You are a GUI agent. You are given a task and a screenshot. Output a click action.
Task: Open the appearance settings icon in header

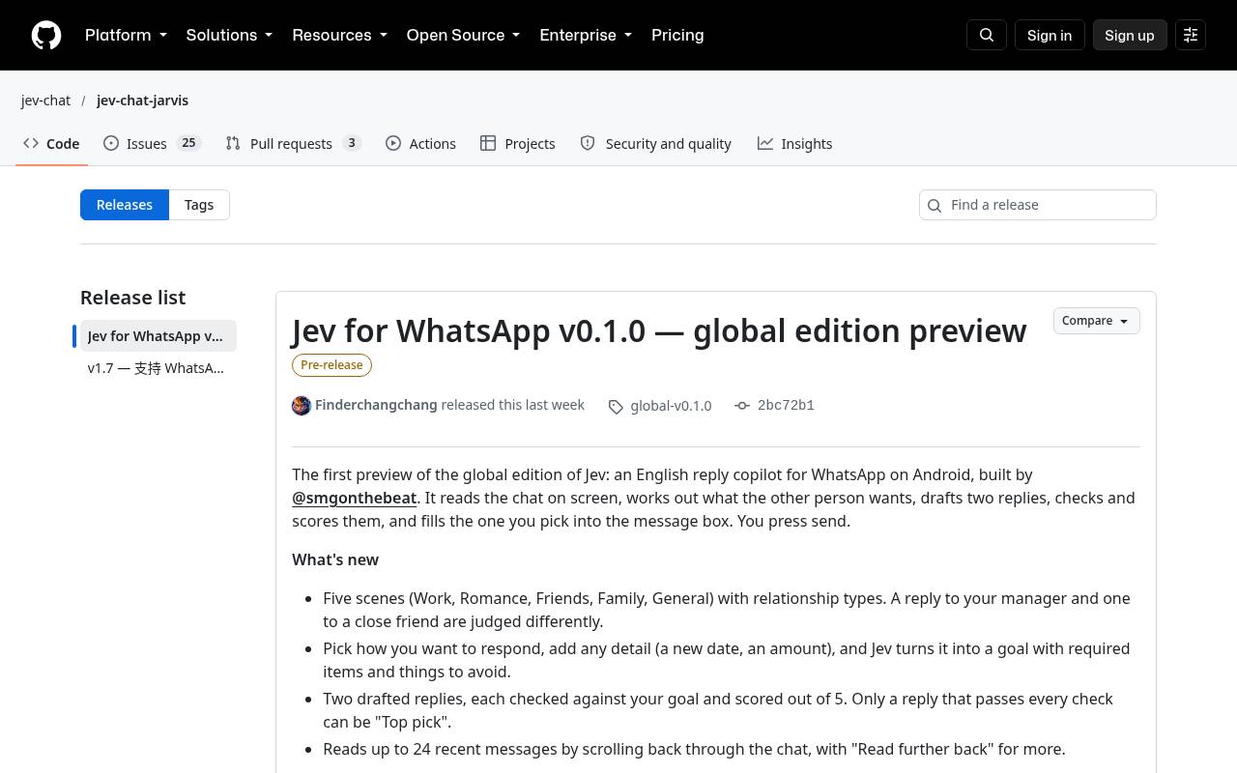click(1191, 35)
